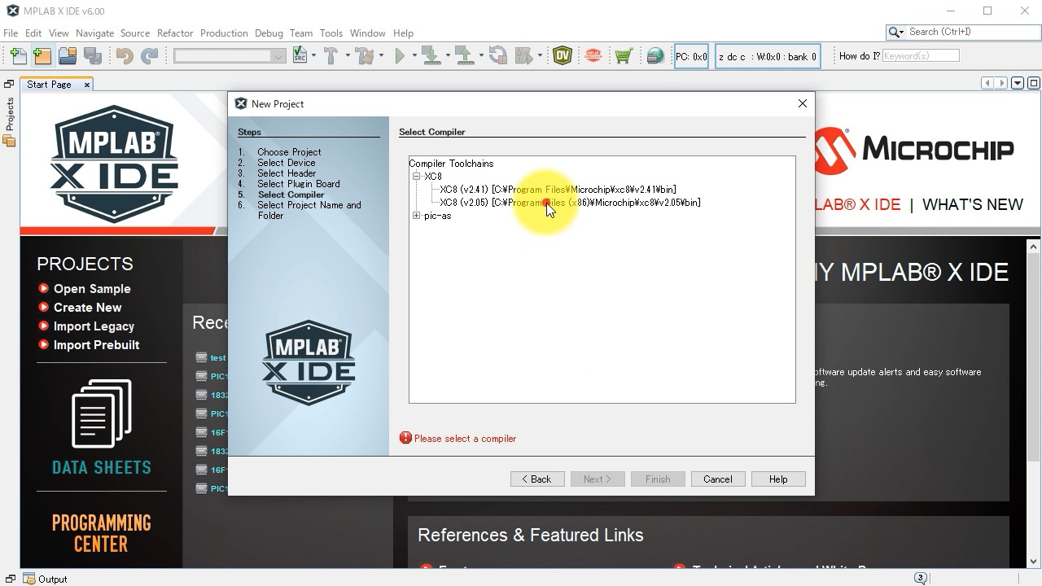Open the Debug Project dropdown arrow
This screenshot has width=1042, height=586.
pos(540,56)
